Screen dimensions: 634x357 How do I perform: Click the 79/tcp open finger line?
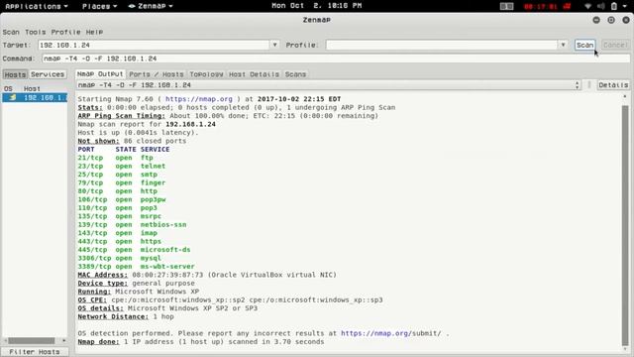pos(121,182)
